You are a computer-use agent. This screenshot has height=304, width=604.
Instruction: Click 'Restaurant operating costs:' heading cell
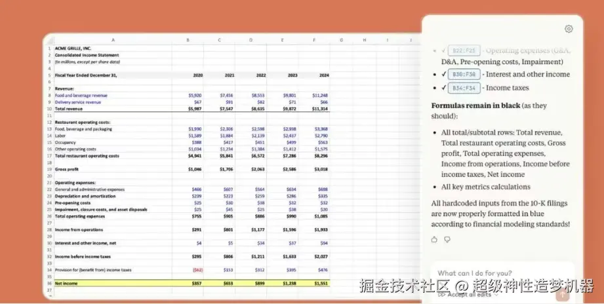point(83,123)
